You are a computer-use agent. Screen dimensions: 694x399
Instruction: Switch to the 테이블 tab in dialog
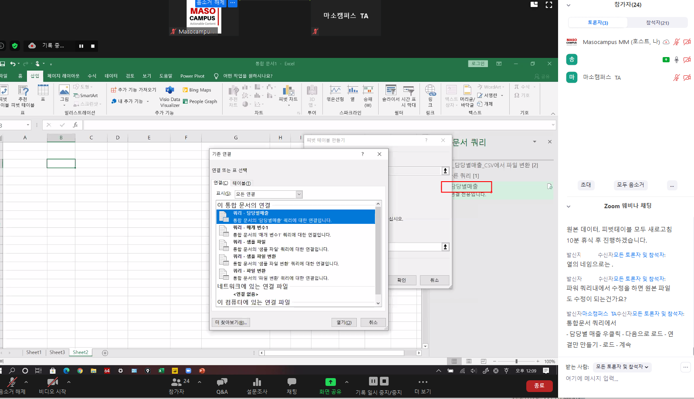(x=241, y=183)
